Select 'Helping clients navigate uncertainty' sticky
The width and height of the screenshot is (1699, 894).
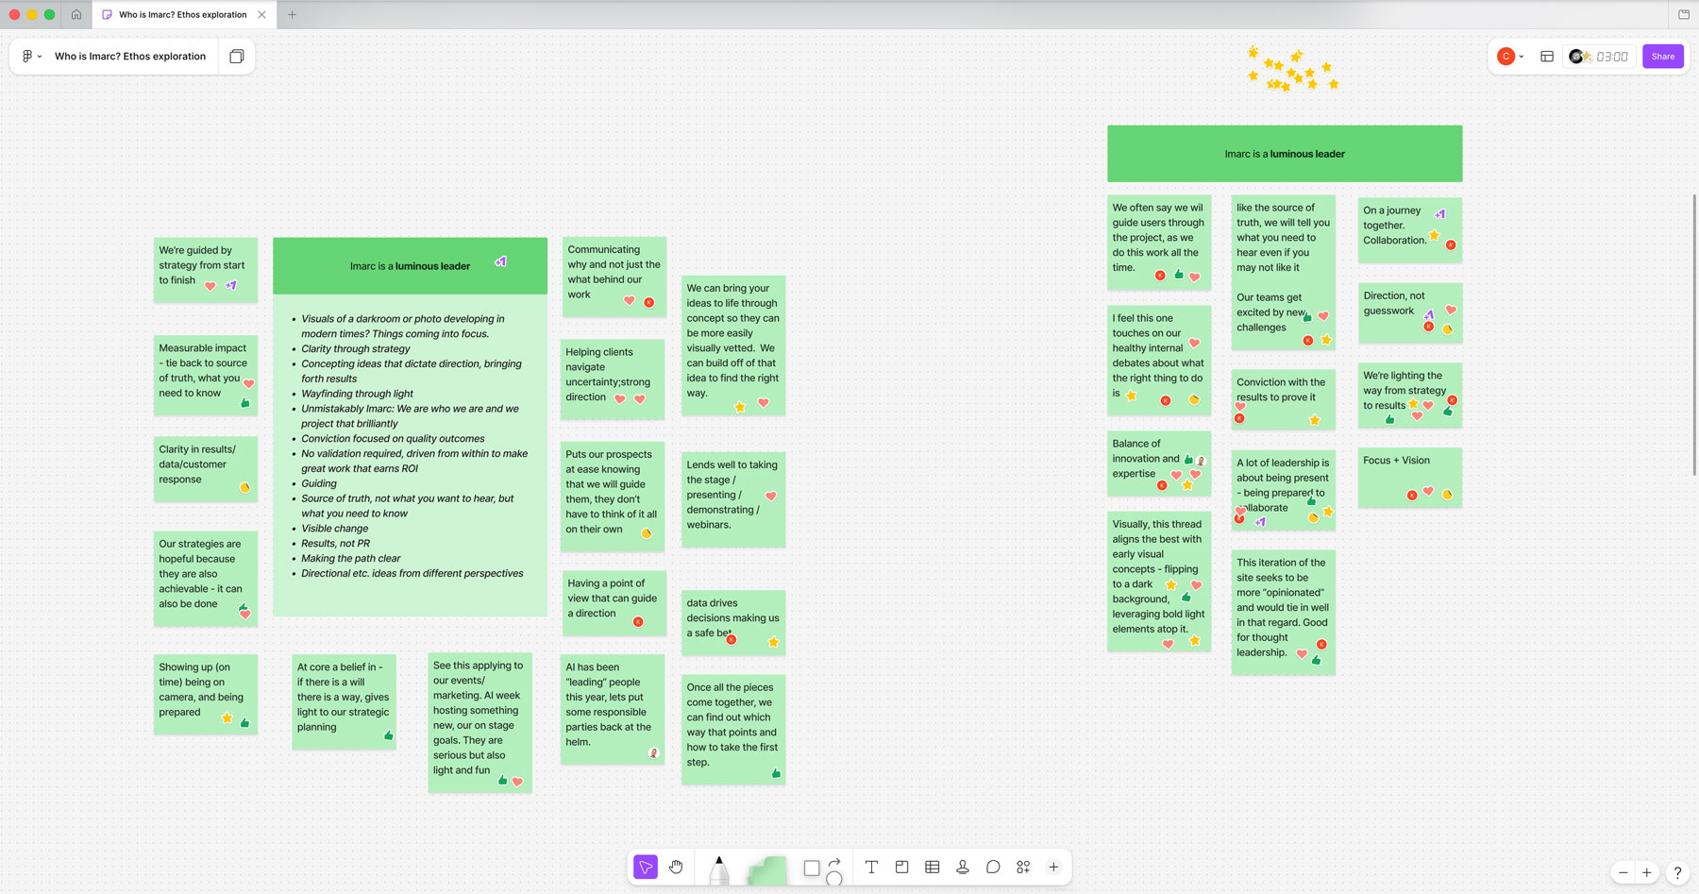[x=613, y=379]
